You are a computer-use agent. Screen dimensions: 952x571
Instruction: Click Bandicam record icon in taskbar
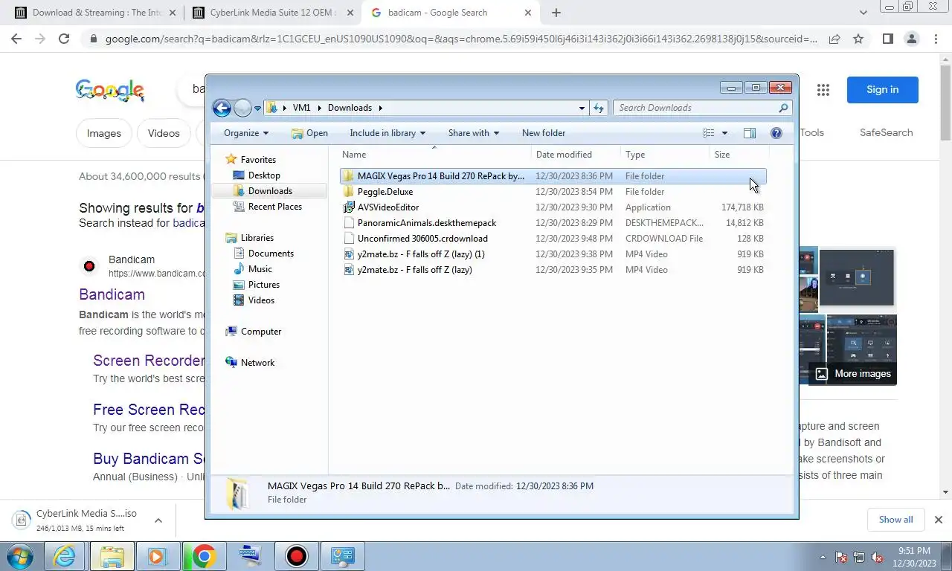tap(296, 556)
